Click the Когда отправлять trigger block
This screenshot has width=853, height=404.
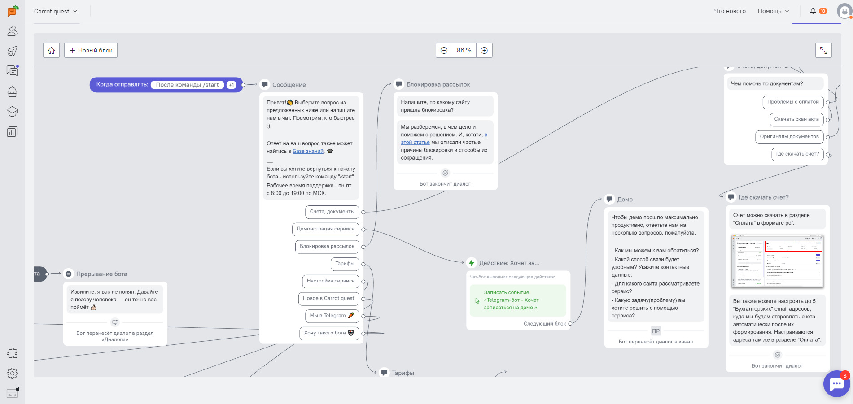point(166,85)
